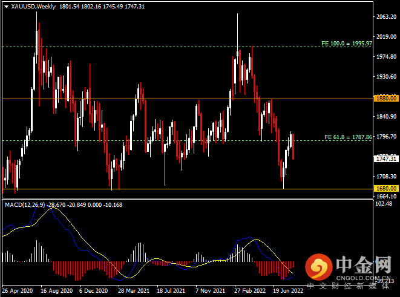Screen dimensions: 400x297
Task: Click the 26 Apr 2020 date label
Action: coord(18,290)
